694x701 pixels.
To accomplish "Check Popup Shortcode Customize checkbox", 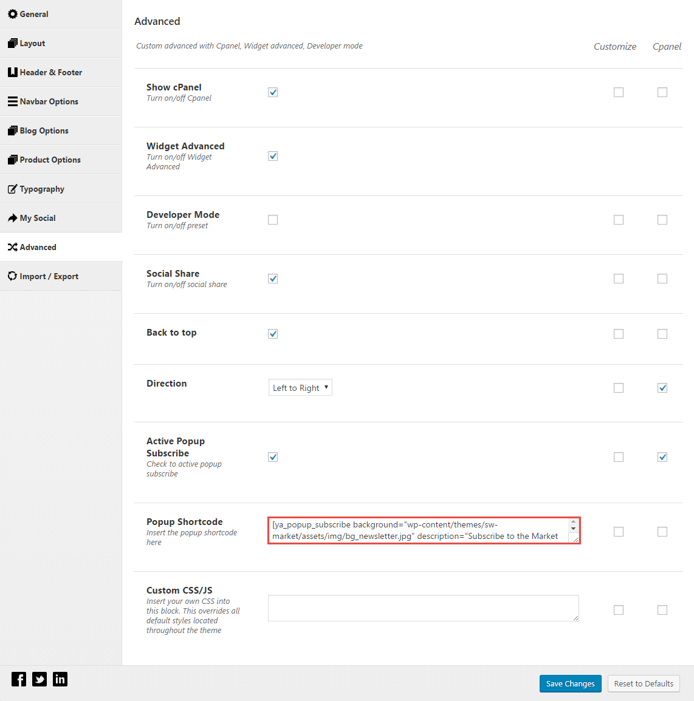I will tap(618, 532).
